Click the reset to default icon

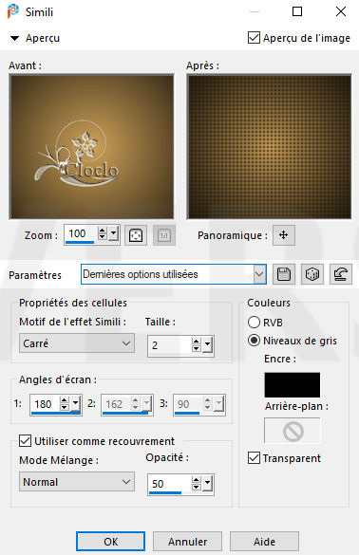point(341,274)
